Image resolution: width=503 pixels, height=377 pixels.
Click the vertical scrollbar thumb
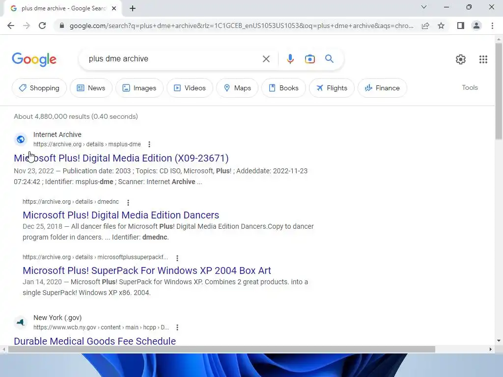(x=499, y=91)
